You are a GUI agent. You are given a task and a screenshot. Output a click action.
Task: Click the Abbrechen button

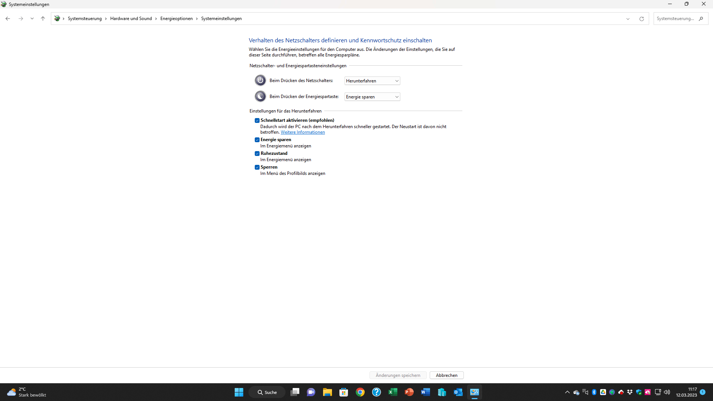[x=446, y=375]
